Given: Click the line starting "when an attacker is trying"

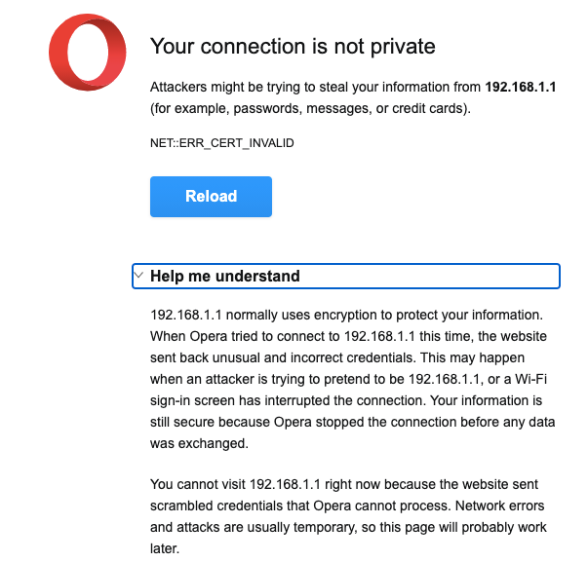Looking at the screenshot, I should (x=348, y=380).
